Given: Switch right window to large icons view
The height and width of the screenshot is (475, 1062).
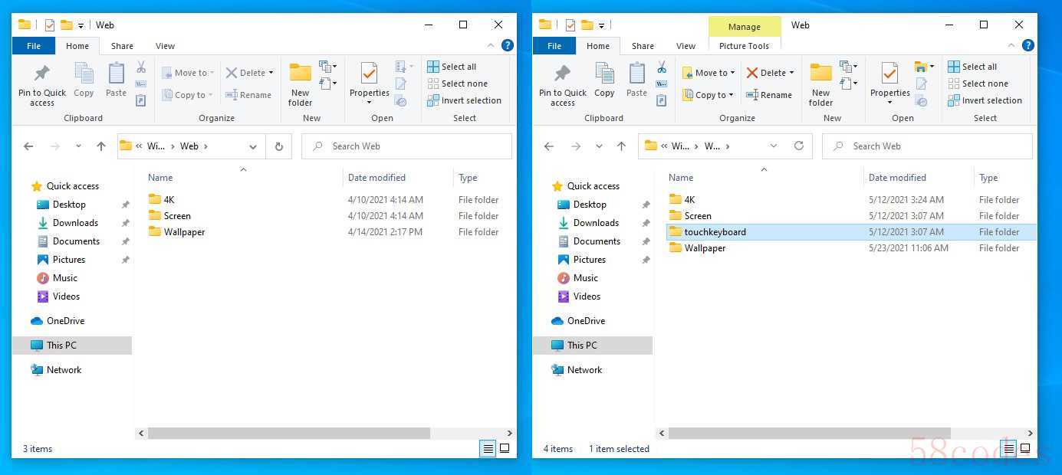Looking at the screenshot, I should click(1025, 449).
